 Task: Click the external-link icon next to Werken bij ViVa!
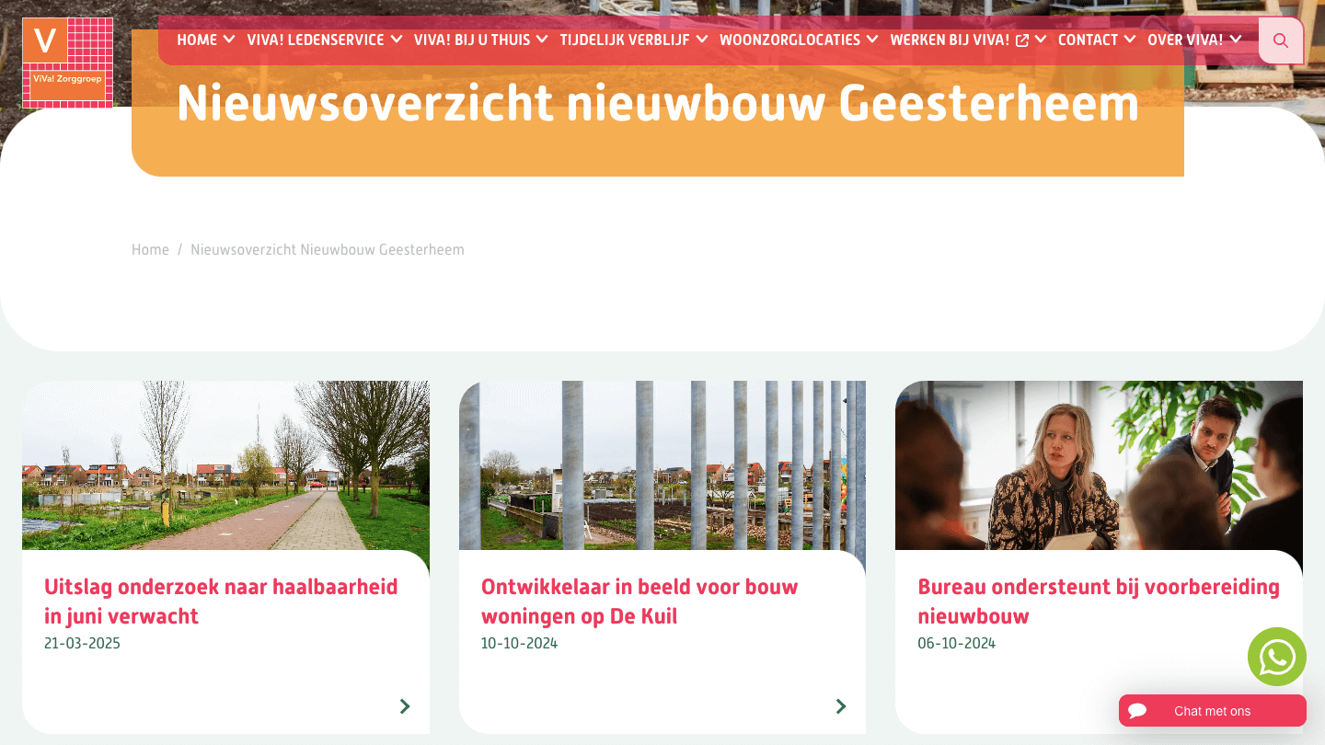tap(1021, 40)
